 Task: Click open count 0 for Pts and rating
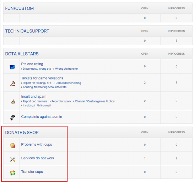tap(145, 66)
